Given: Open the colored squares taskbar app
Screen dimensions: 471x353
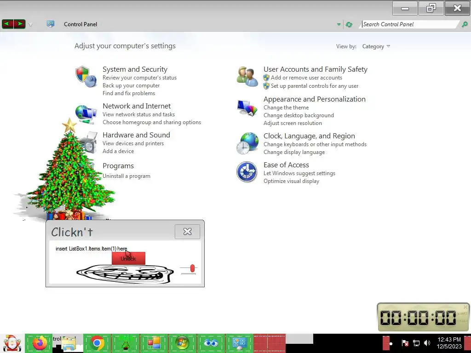Looking at the screenshot, I should 154,343.
